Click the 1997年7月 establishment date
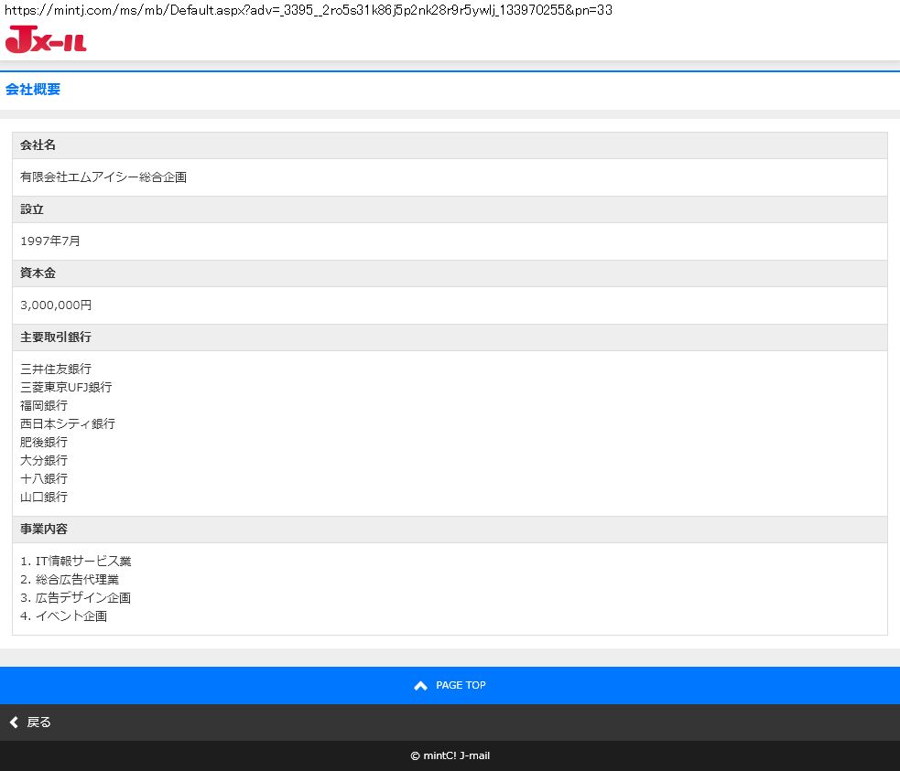 point(50,241)
